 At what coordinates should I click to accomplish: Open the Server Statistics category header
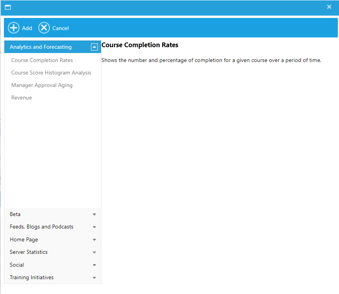coord(28,252)
